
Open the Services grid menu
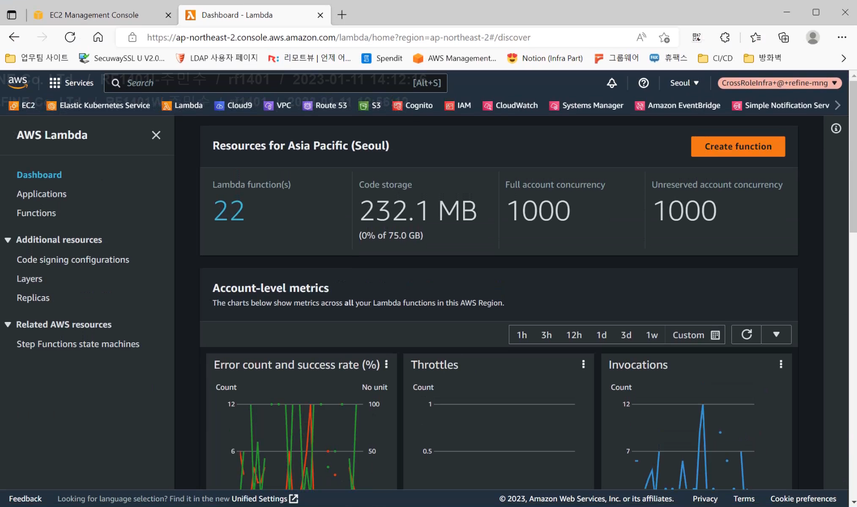pyautogui.click(x=72, y=83)
